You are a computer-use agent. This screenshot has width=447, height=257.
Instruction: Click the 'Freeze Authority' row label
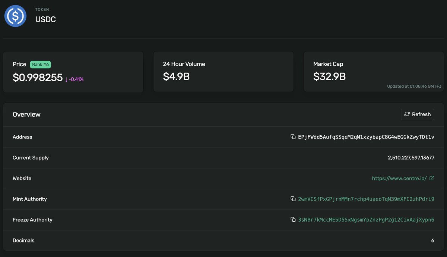pos(32,220)
